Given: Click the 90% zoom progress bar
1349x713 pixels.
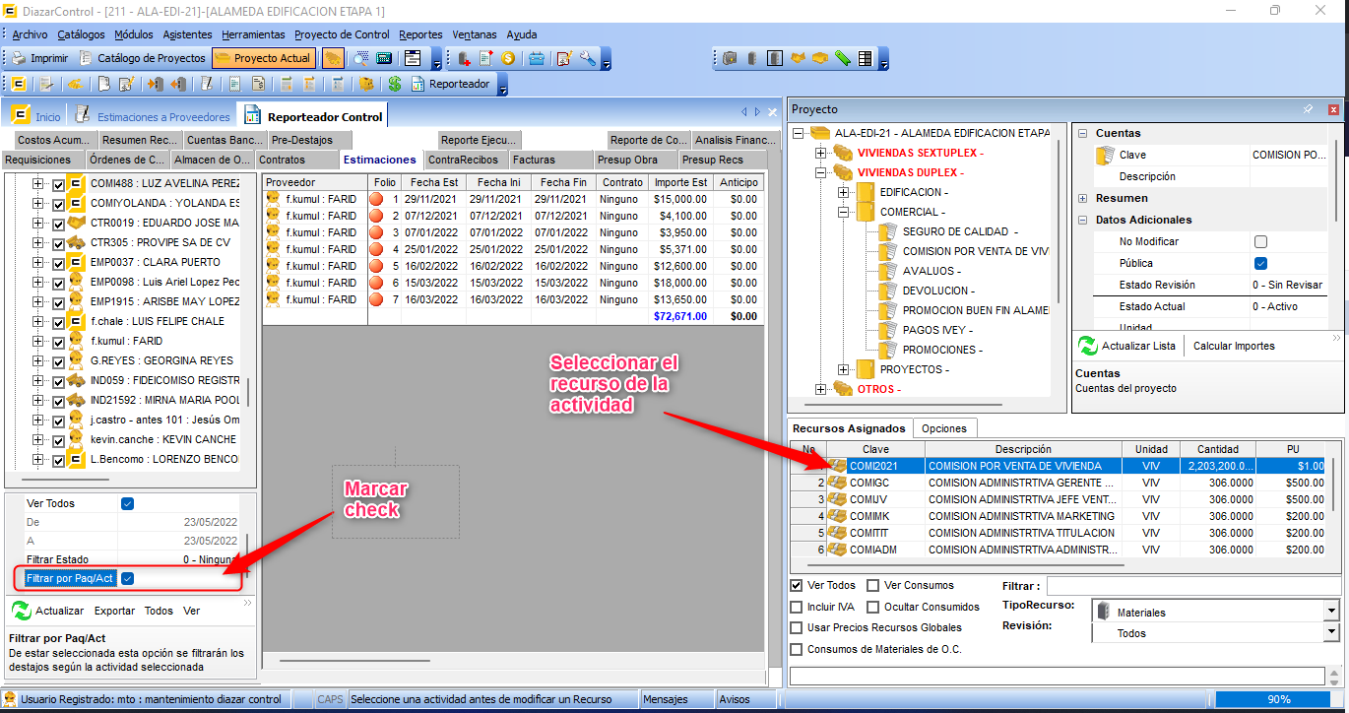Looking at the screenshot, I should [1278, 699].
